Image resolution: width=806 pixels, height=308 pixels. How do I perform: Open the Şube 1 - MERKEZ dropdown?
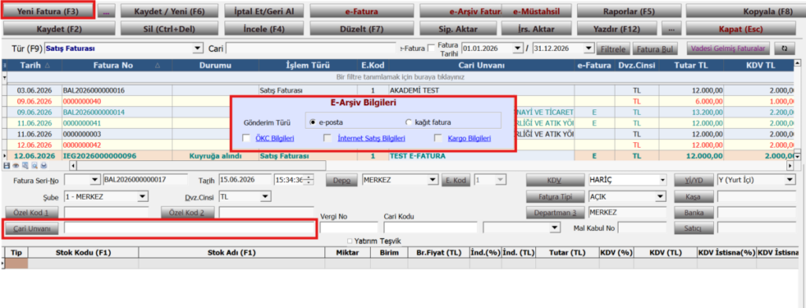coord(142,196)
